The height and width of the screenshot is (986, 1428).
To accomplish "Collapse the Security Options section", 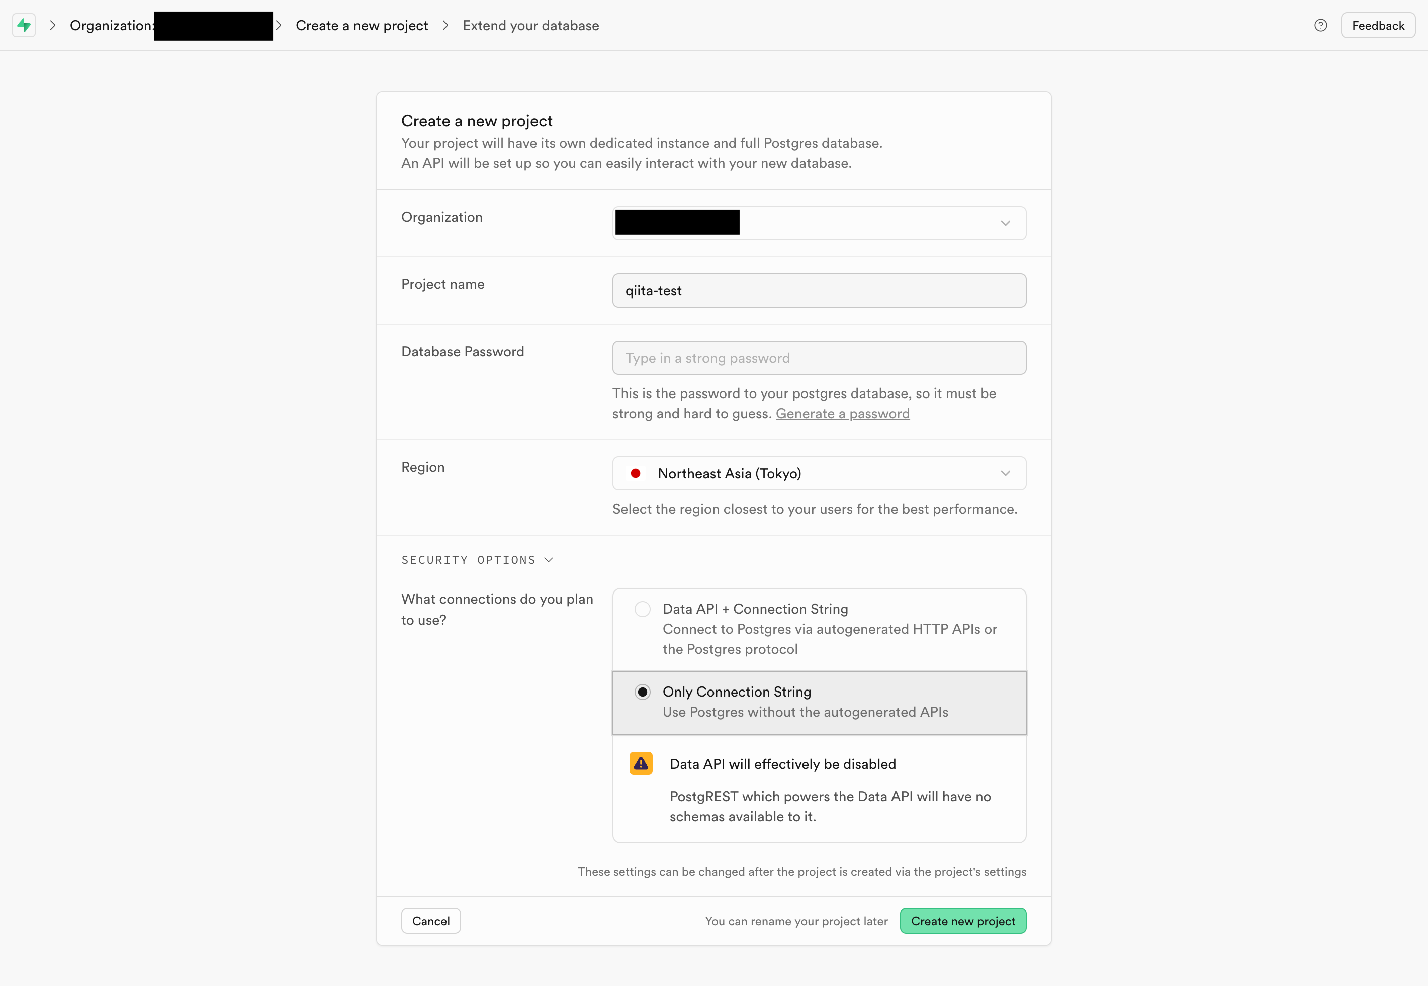I will 477,560.
